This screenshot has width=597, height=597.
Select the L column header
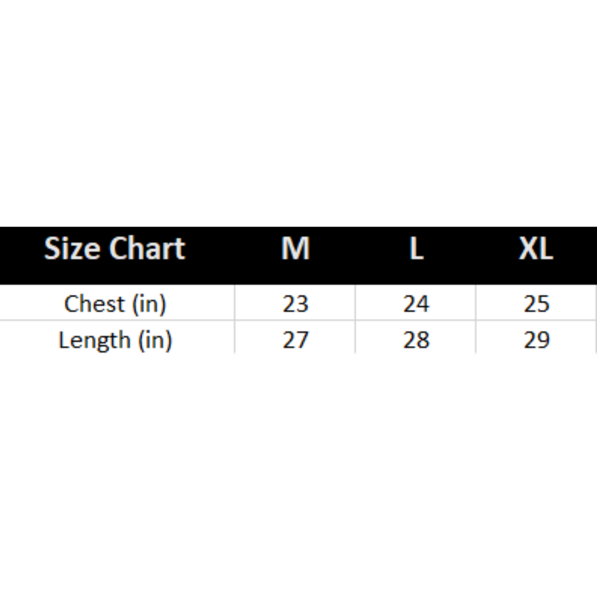tap(416, 249)
